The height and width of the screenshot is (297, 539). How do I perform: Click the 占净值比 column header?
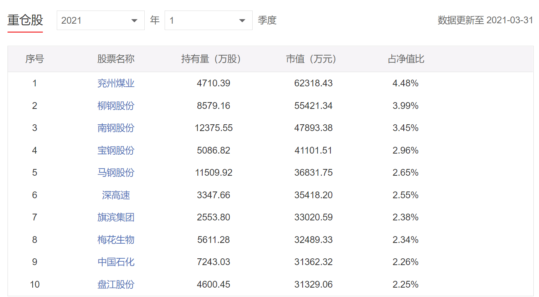coord(406,59)
